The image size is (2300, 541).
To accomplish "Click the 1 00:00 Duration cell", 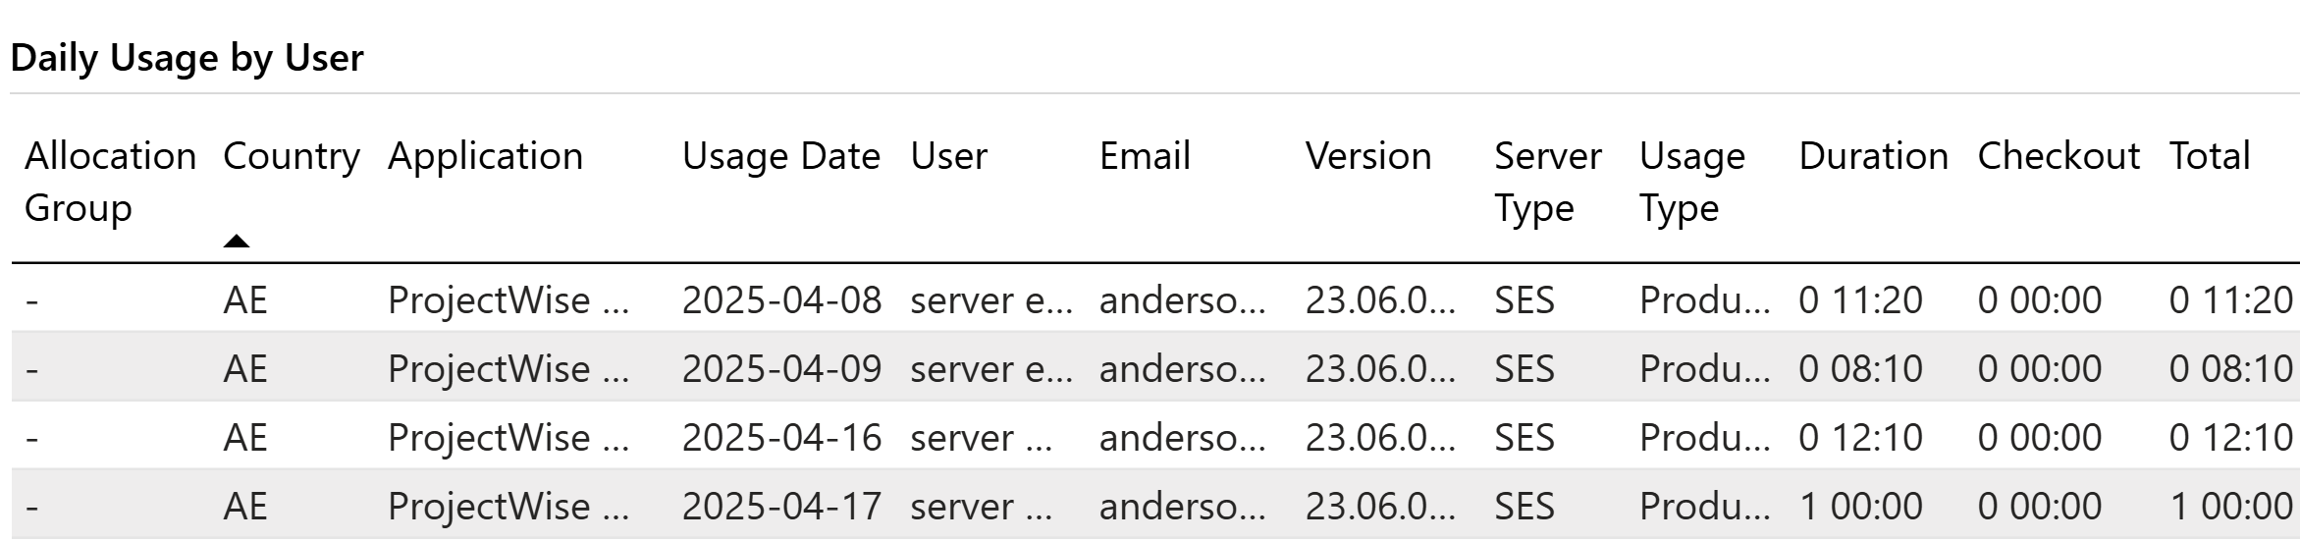I will pyautogui.click(x=1860, y=507).
